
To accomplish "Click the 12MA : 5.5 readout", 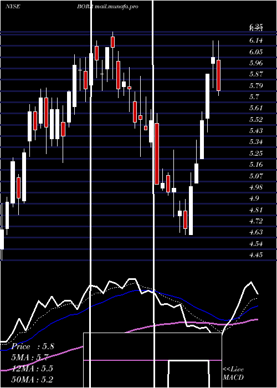I will tap(32, 369).
